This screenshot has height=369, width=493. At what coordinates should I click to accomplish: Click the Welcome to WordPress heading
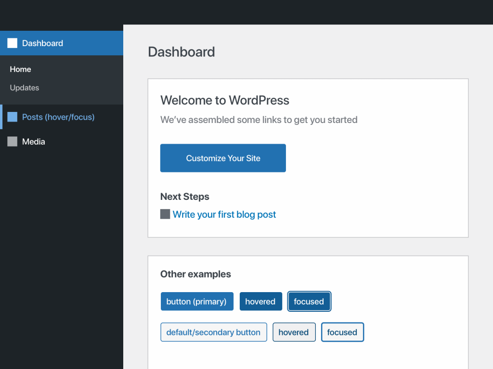[225, 100]
